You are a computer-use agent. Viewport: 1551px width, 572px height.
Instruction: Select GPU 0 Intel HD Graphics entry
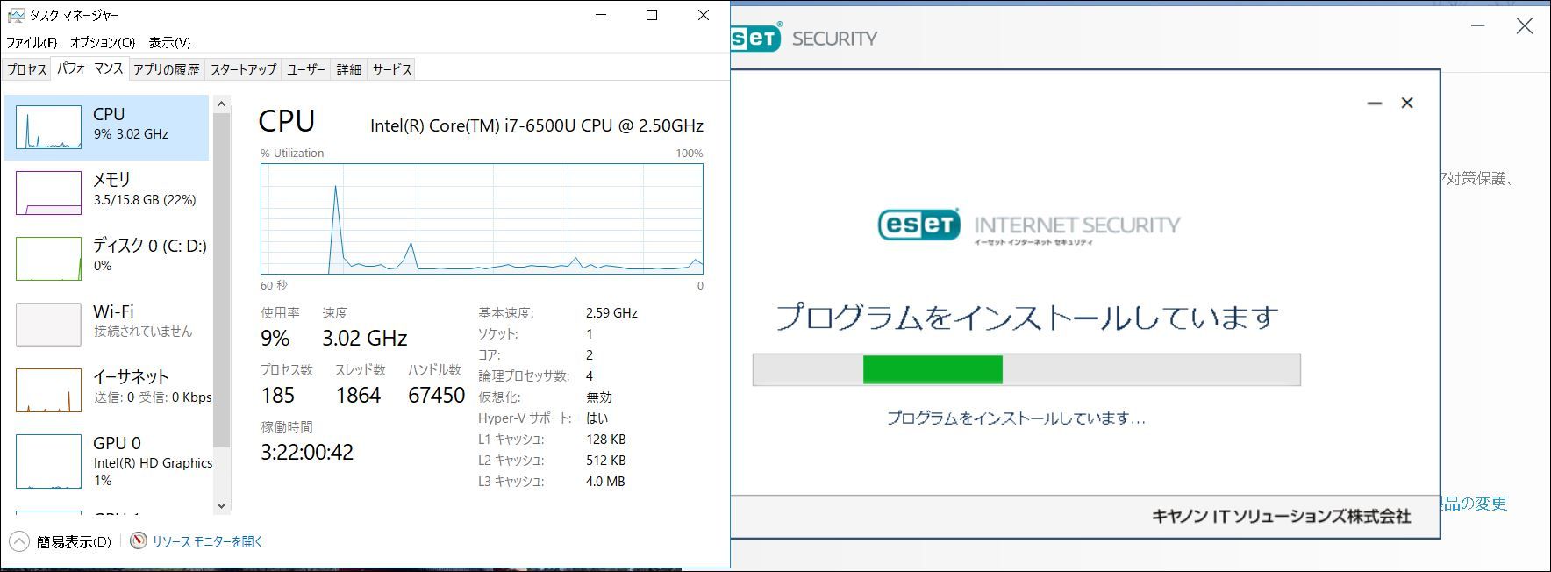click(106, 461)
